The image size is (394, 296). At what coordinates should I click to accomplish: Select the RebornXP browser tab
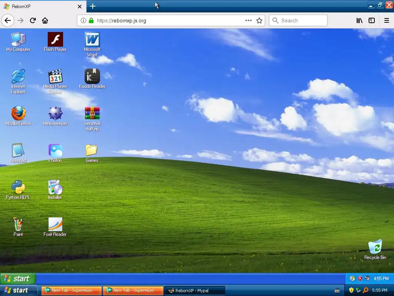point(43,6)
